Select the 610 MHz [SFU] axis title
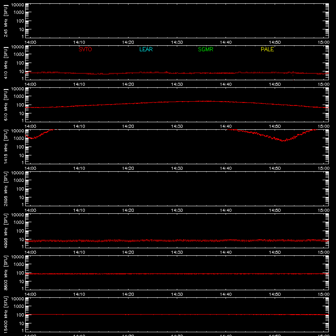The image size is (336, 336). click(x=5, y=105)
